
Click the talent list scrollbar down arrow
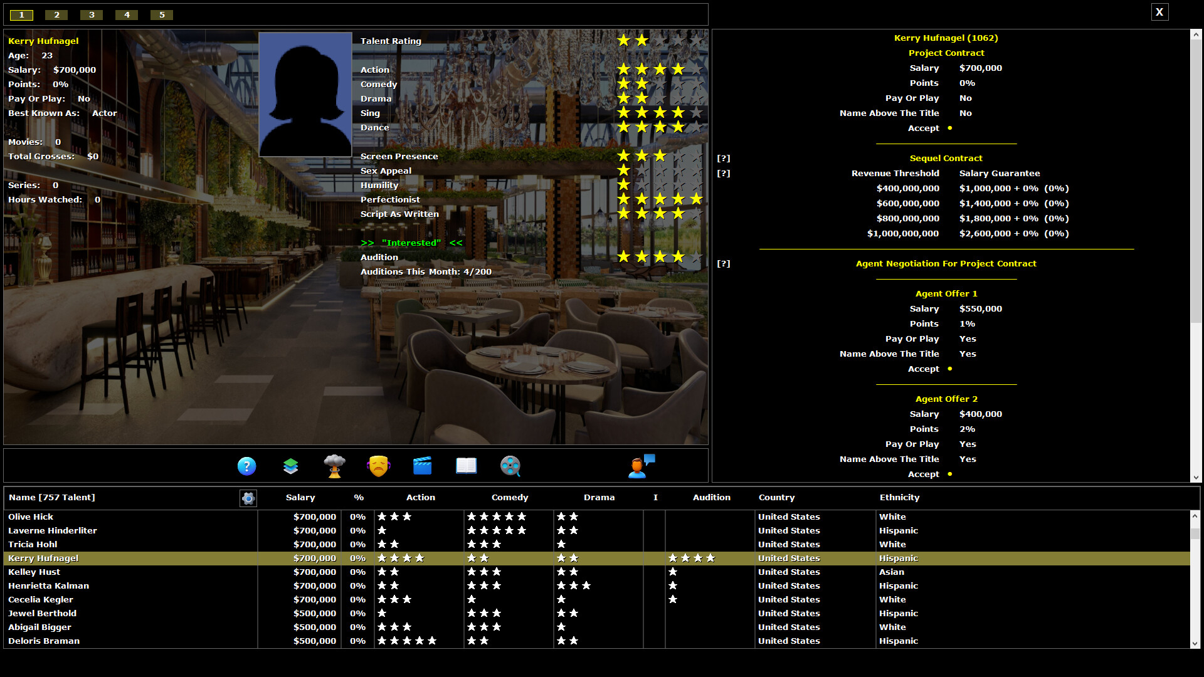coord(1194,643)
